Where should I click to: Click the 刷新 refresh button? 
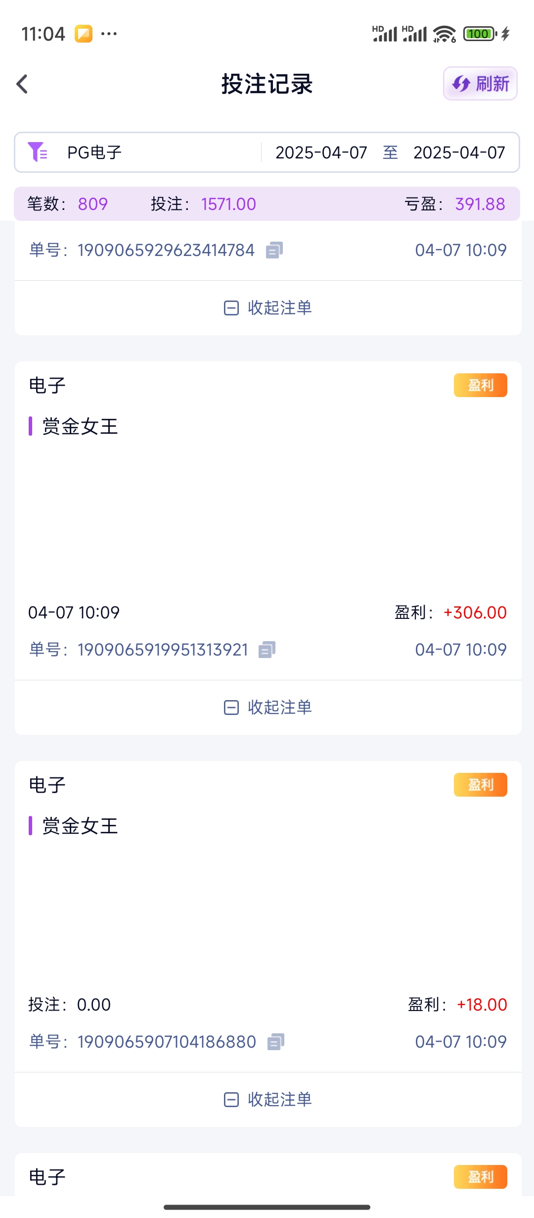click(x=480, y=84)
